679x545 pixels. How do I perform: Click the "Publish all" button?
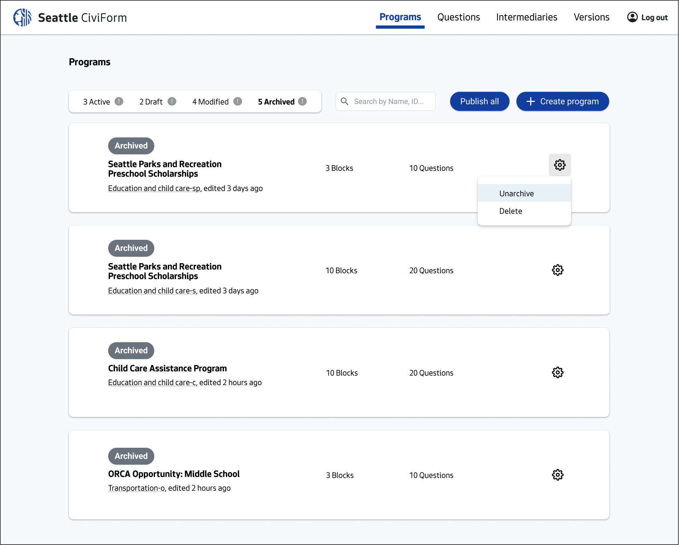pyautogui.click(x=479, y=101)
